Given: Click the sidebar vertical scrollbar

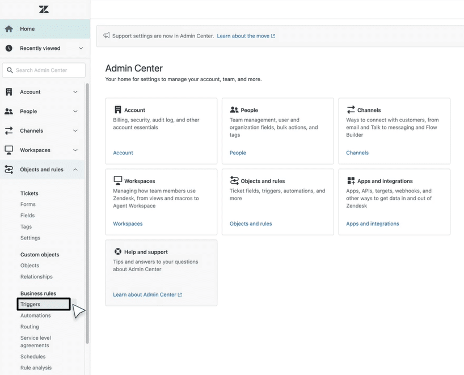Looking at the screenshot, I should 87,213.
